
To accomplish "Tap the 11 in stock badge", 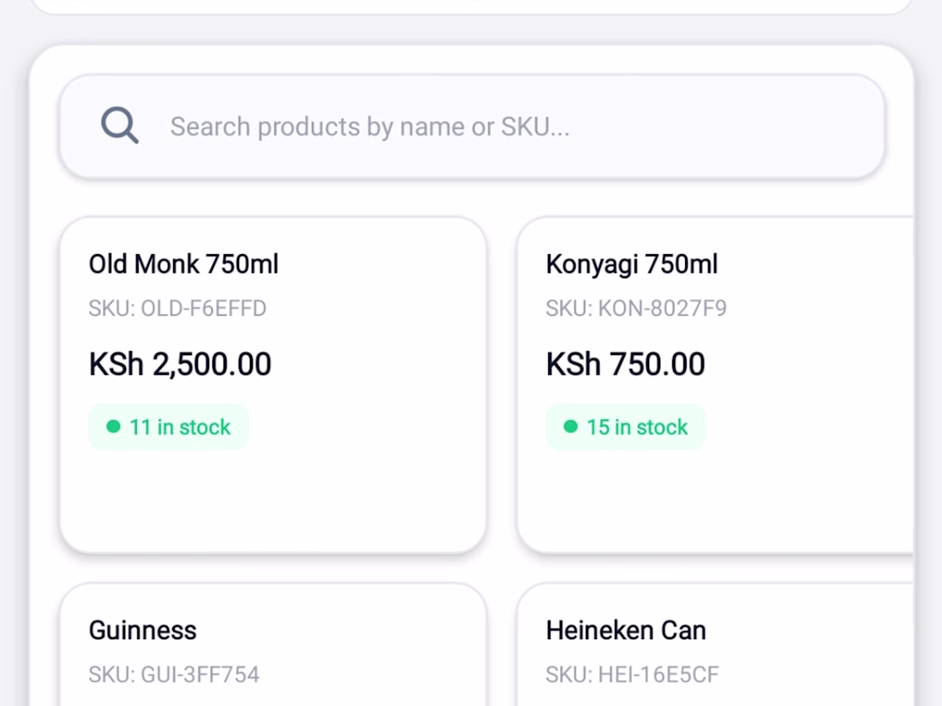I will pos(169,426).
